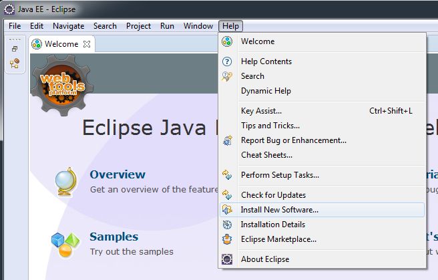Select Welcome from Help menu
The image size is (438, 280).
322,41
